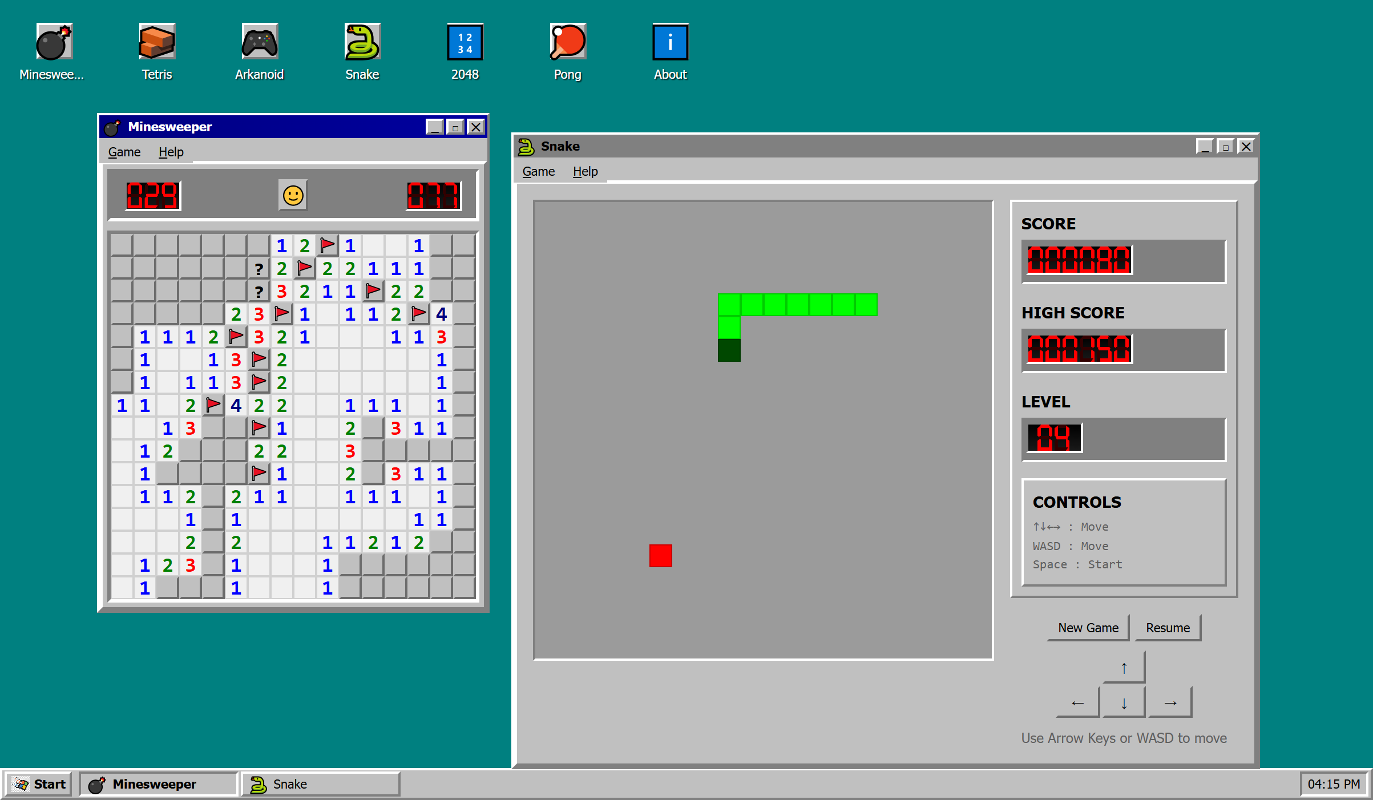
Task: Launch the Arkanoid desktop icon
Action: [259, 51]
